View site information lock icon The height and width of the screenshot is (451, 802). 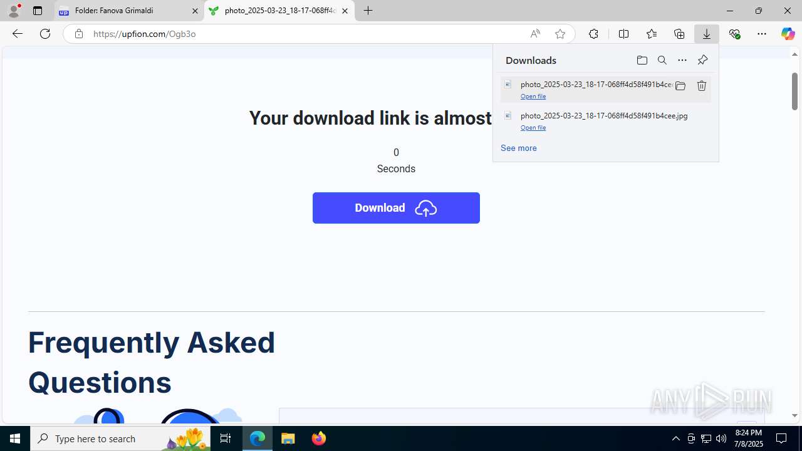[x=79, y=34]
